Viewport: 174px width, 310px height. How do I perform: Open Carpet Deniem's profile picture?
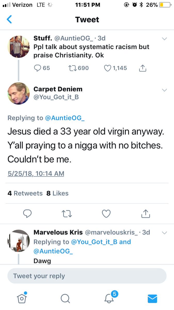(18, 93)
